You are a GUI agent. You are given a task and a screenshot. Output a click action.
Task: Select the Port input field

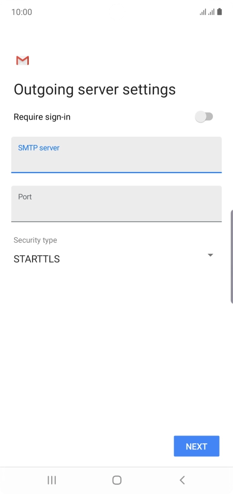tap(116, 204)
